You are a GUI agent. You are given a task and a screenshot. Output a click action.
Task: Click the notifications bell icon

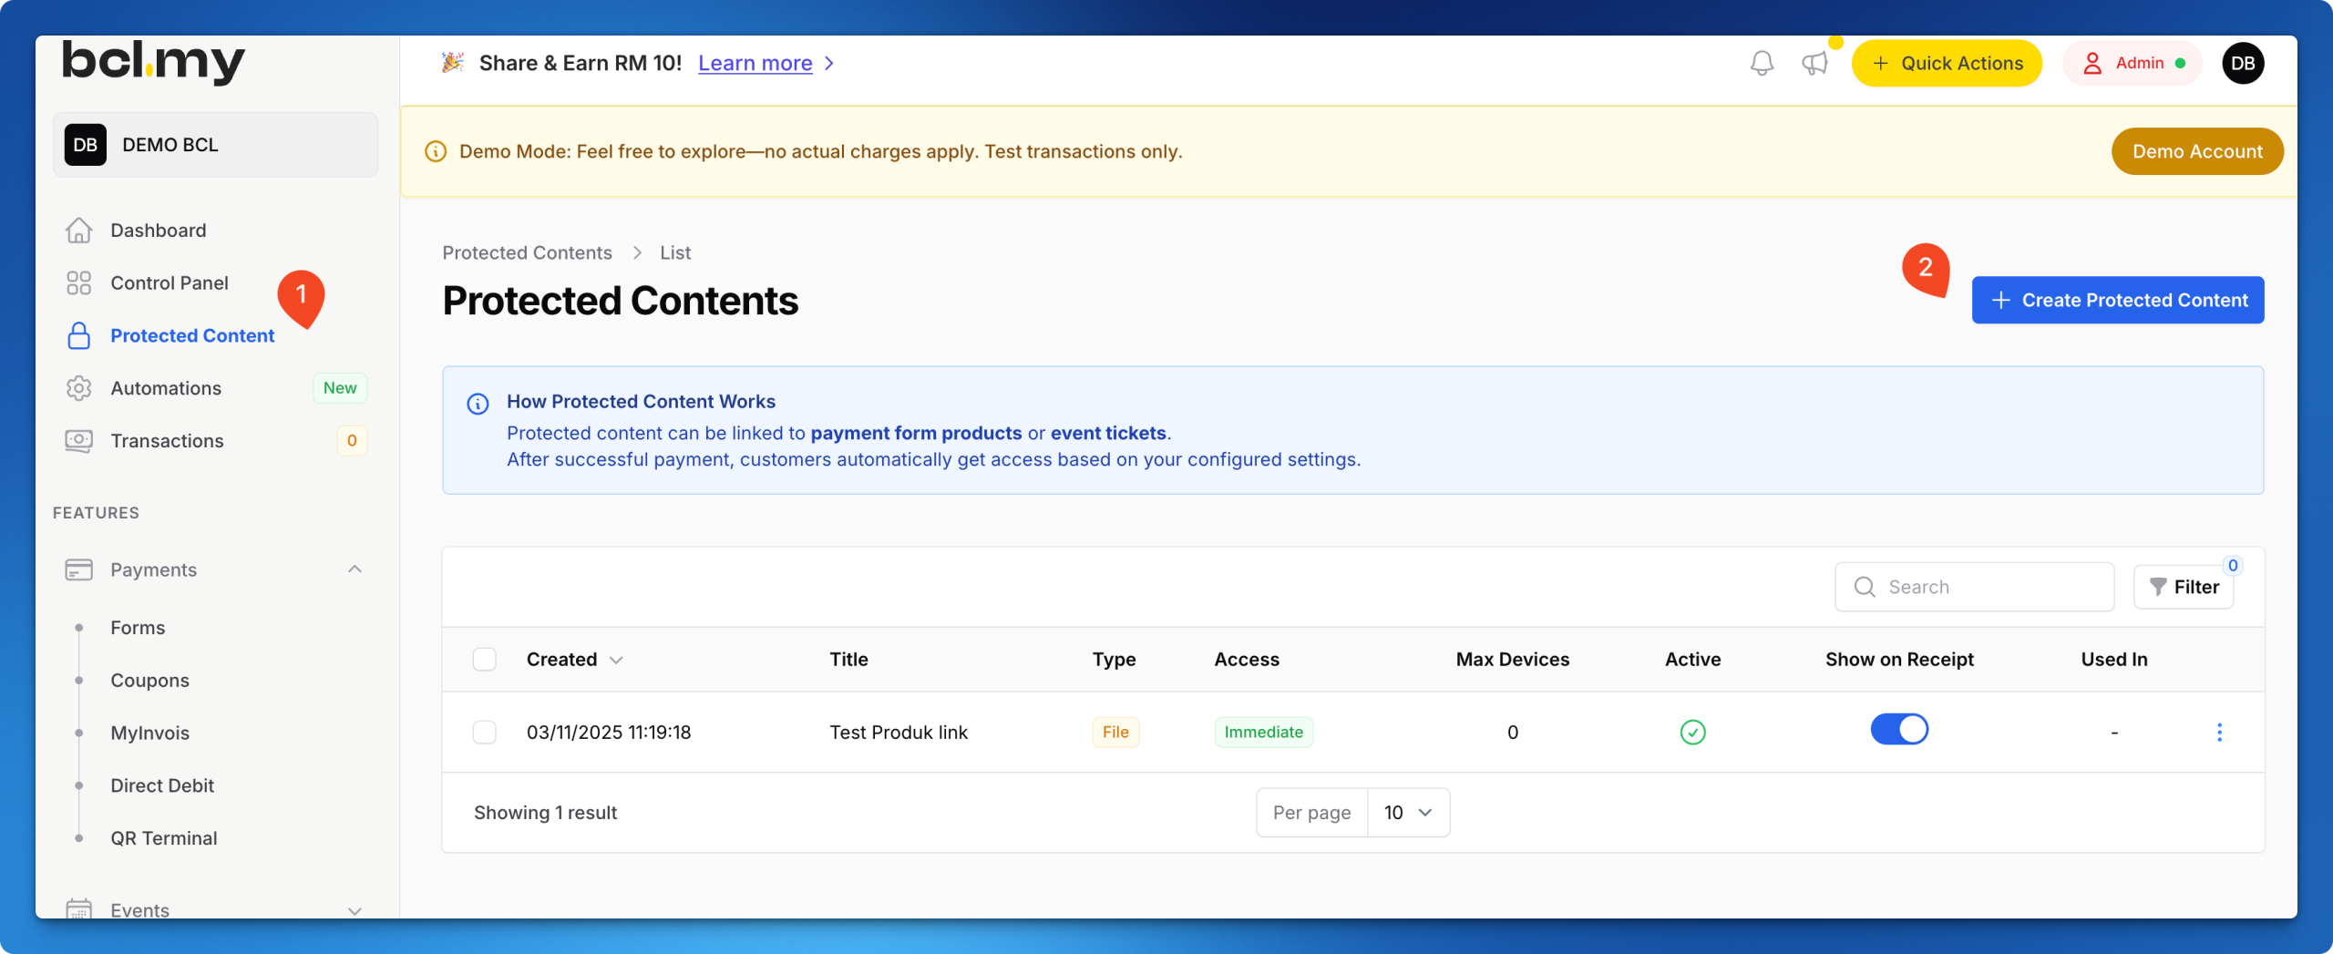point(1762,63)
